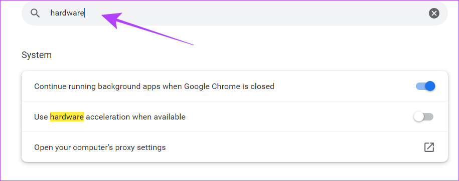Click the yellow highlighted "hardware" word
This screenshot has height=181, width=459.
pos(67,117)
